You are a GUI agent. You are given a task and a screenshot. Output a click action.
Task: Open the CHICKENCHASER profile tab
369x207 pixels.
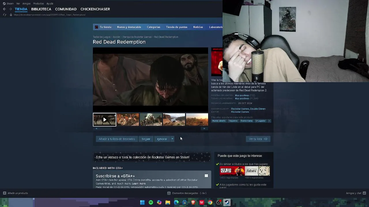coord(95,9)
